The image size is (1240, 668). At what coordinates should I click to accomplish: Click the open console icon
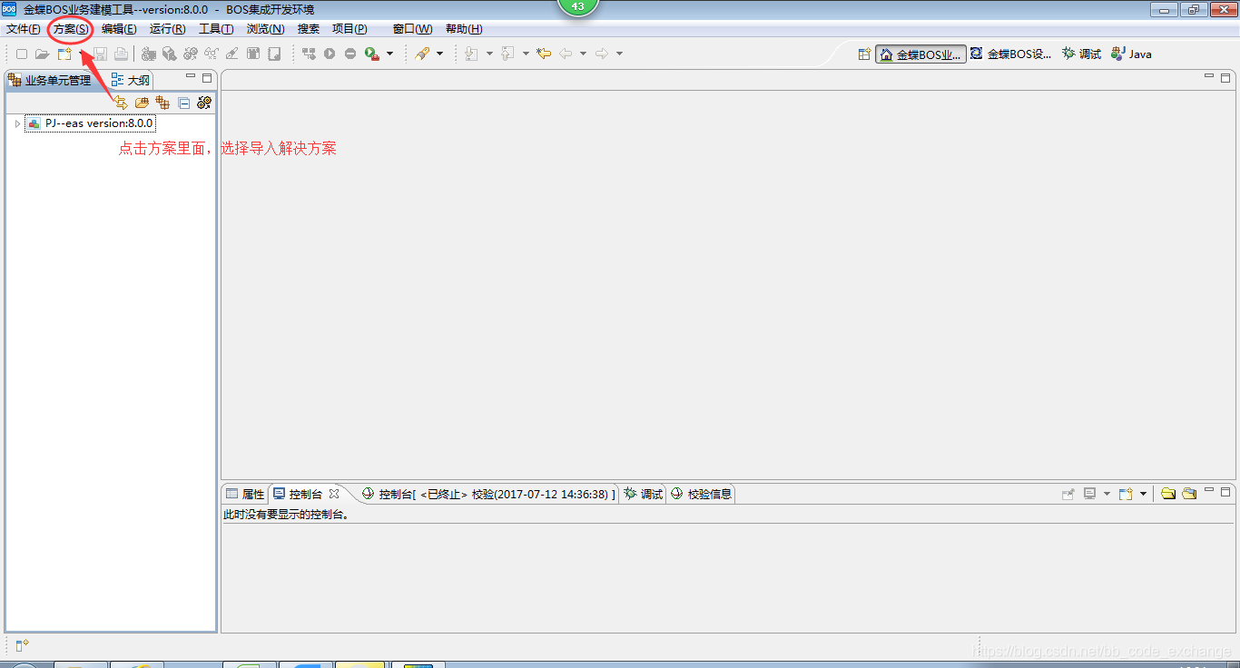pos(1126,494)
